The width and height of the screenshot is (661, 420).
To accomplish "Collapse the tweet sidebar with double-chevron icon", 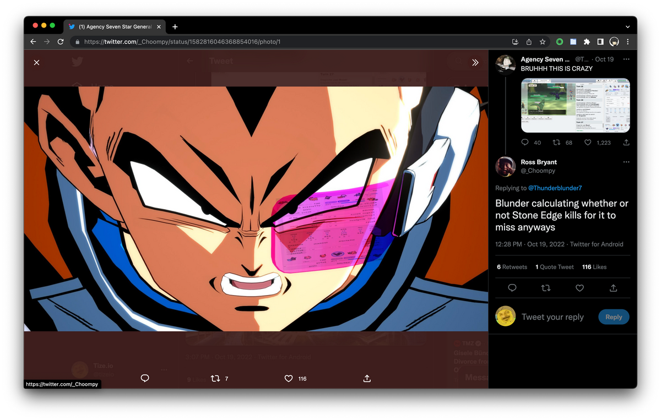I will click(475, 63).
